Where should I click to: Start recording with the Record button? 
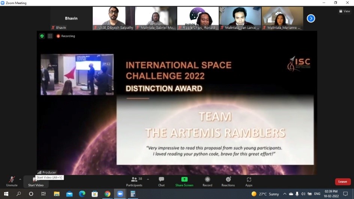pos(207,182)
